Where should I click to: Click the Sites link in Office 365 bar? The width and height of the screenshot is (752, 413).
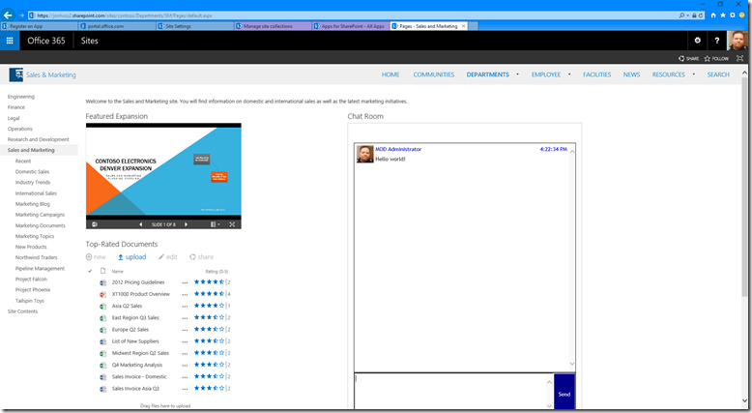coord(89,41)
